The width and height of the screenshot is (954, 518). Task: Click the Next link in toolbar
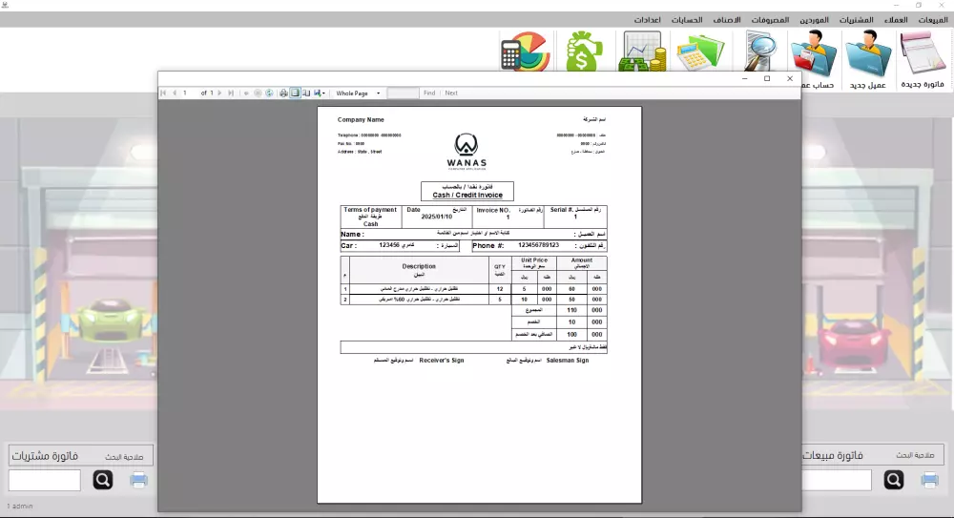click(451, 93)
